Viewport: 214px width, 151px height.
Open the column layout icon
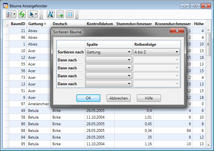click(x=70, y=14)
